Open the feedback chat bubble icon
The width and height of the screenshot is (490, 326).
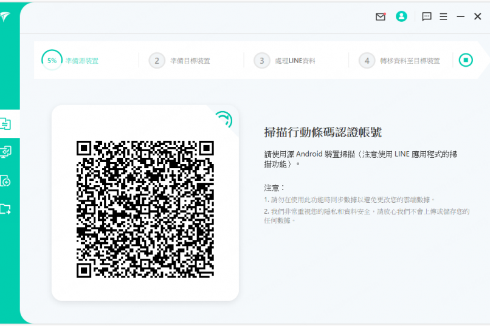[427, 17]
